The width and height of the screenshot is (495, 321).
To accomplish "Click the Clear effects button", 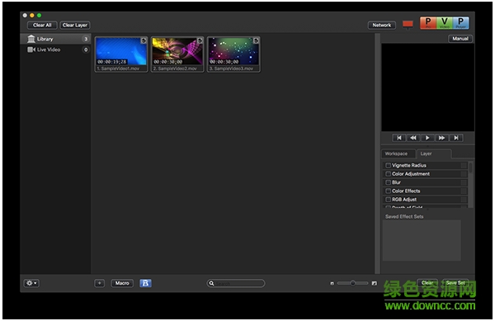I will coord(427,283).
